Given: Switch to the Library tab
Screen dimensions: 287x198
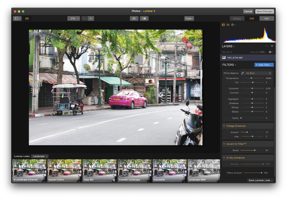Looking at the screenshot, I should pyautogui.click(x=237, y=19).
